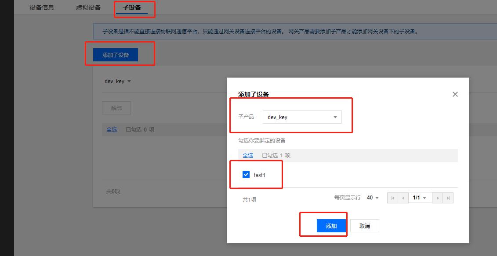497x256 pixels.
Task: Go to next page arrow icon
Action: click(438, 198)
